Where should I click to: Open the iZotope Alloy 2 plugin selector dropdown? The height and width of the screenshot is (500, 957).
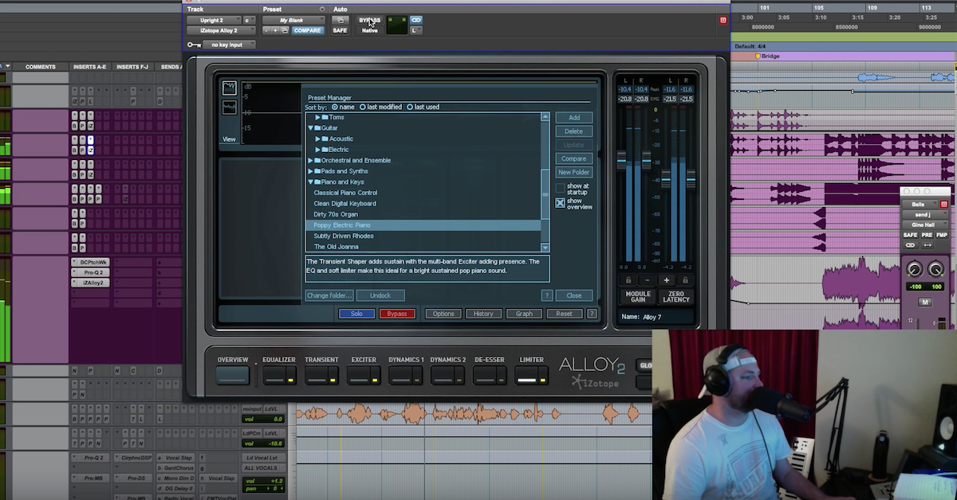[222, 30]
